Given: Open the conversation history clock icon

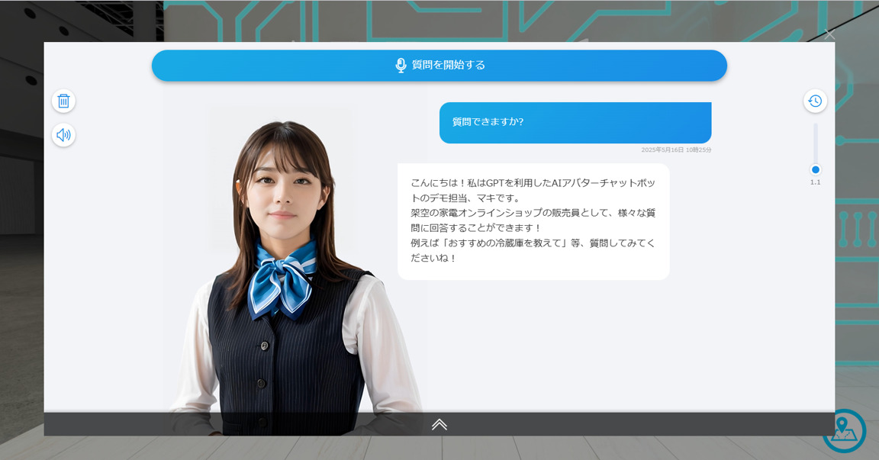Looking at the screenshot, I should point(815,101).
